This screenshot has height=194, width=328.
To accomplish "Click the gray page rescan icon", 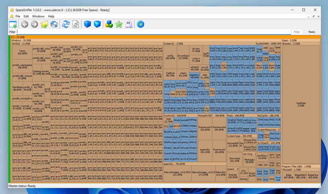I will click(x=76, y=24).
